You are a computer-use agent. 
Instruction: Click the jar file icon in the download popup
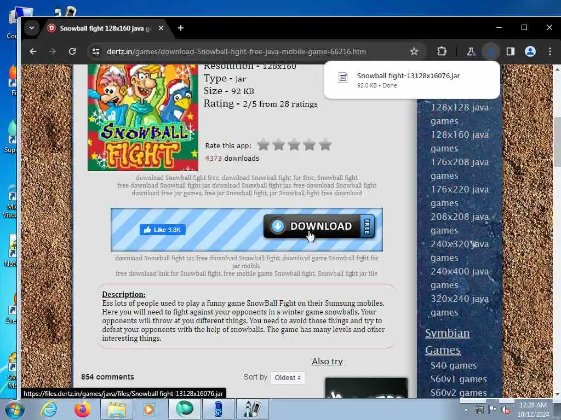(343, 78)
